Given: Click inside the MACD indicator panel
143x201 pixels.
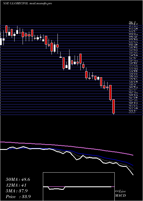Looking at the screenshot, I should click(x=79, y=187).
